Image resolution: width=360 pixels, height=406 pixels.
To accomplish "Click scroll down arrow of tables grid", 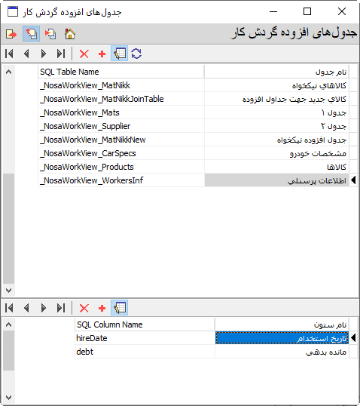I will (8, 291).
